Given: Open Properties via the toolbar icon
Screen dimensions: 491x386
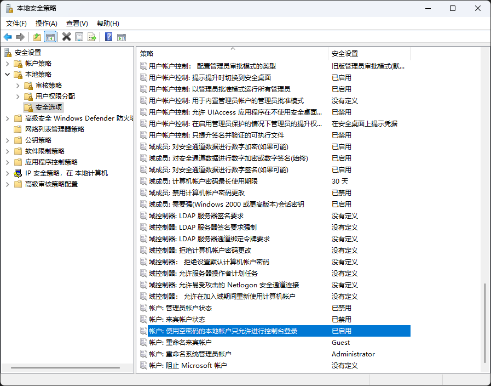Looking at the screenshot, I should click(x=79, y=37).
